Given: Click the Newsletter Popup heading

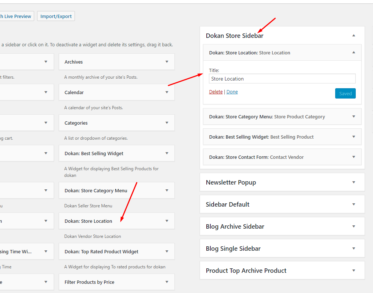Looking at the screenshot, I should (x=231, y=182).
